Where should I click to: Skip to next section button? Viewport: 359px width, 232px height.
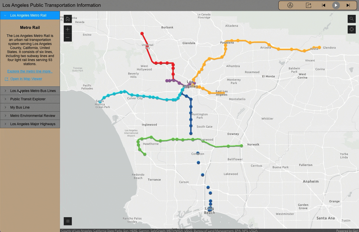(x=348, y=5)
